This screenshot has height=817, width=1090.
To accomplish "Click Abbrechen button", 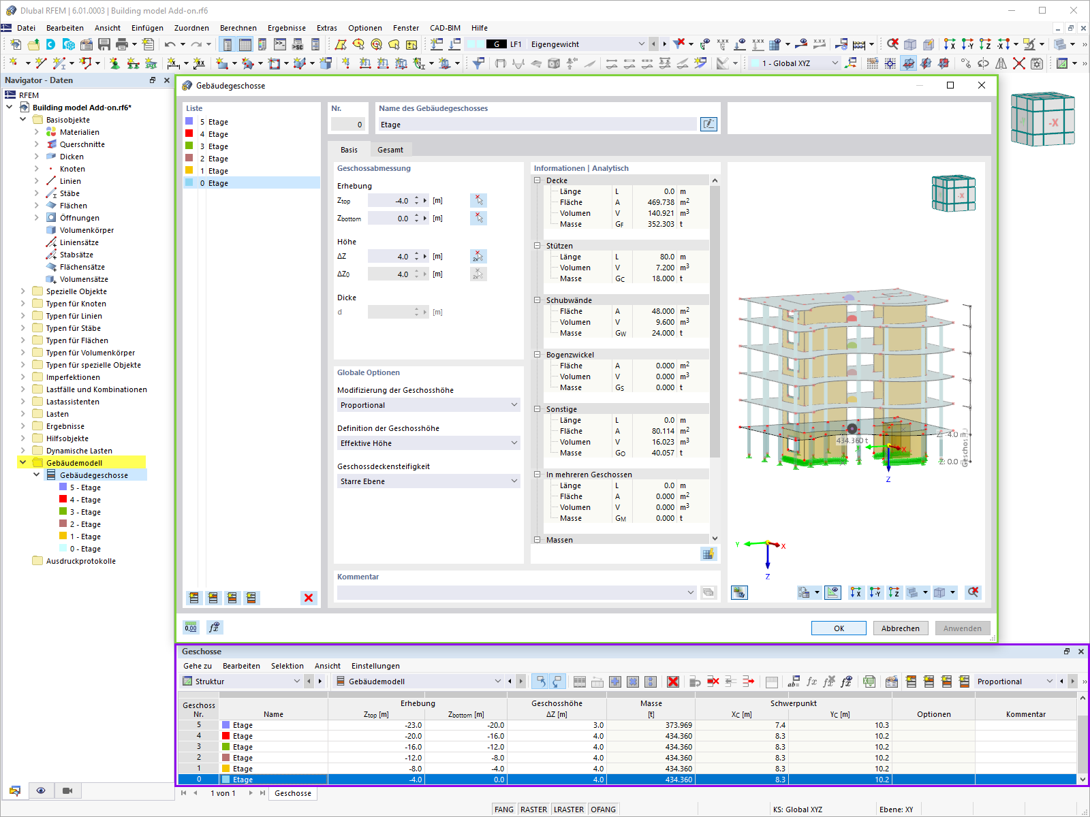I will click(x=901, y=628).
